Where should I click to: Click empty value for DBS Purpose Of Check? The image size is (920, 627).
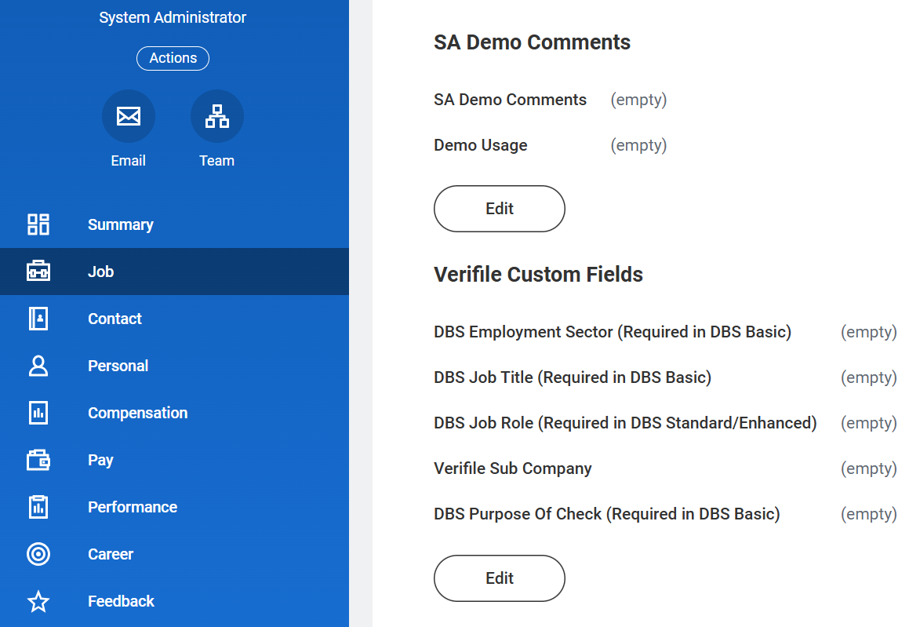click(x=869, y=514)
